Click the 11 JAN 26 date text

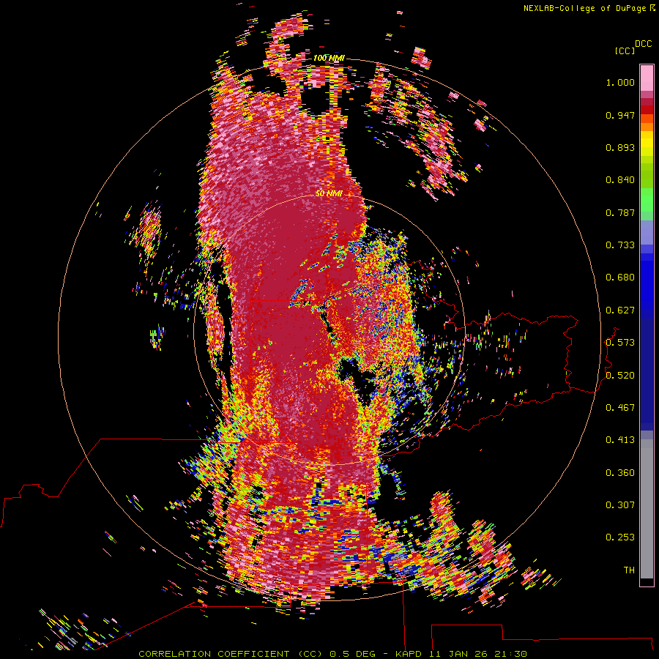coord(458,654)
